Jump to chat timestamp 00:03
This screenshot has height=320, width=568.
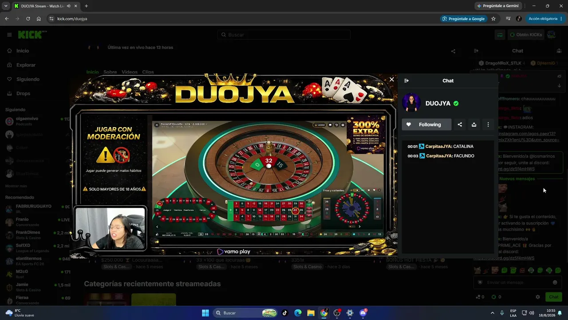[413, 156]
